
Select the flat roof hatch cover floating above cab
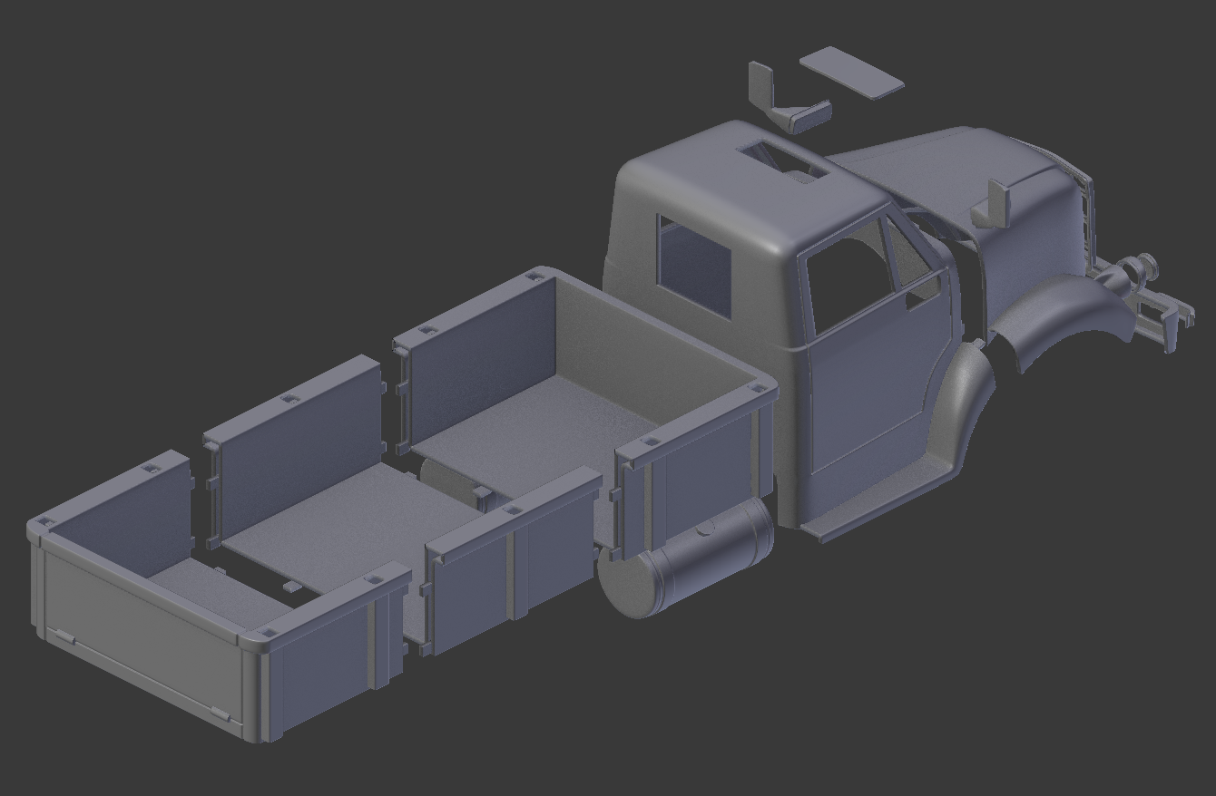point(851,72)
